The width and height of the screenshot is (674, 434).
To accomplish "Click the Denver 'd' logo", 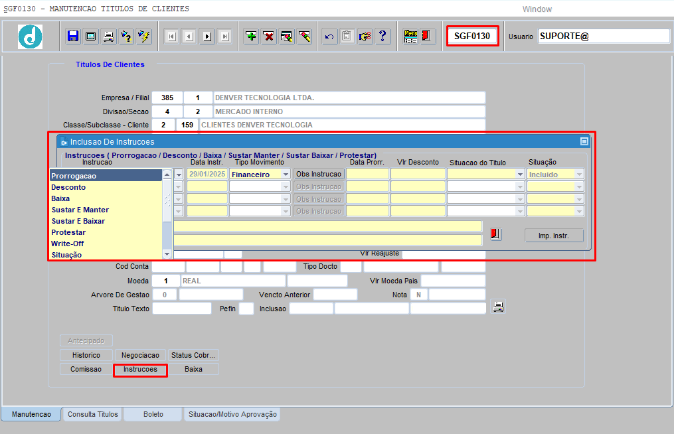I will pyautogui.click(x=30, y=36).
